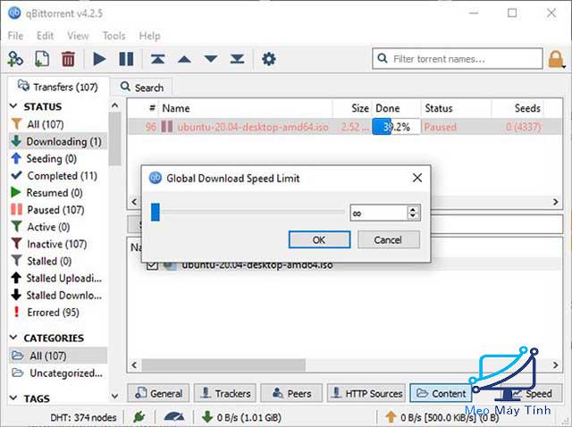The height and width of the screenshot is (427, 572).
Task: Select All (107) under Categories
Action: [57, 356]
